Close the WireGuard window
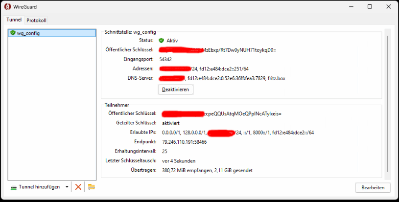Viewport: 399px width, 202px height. (389, 7)
